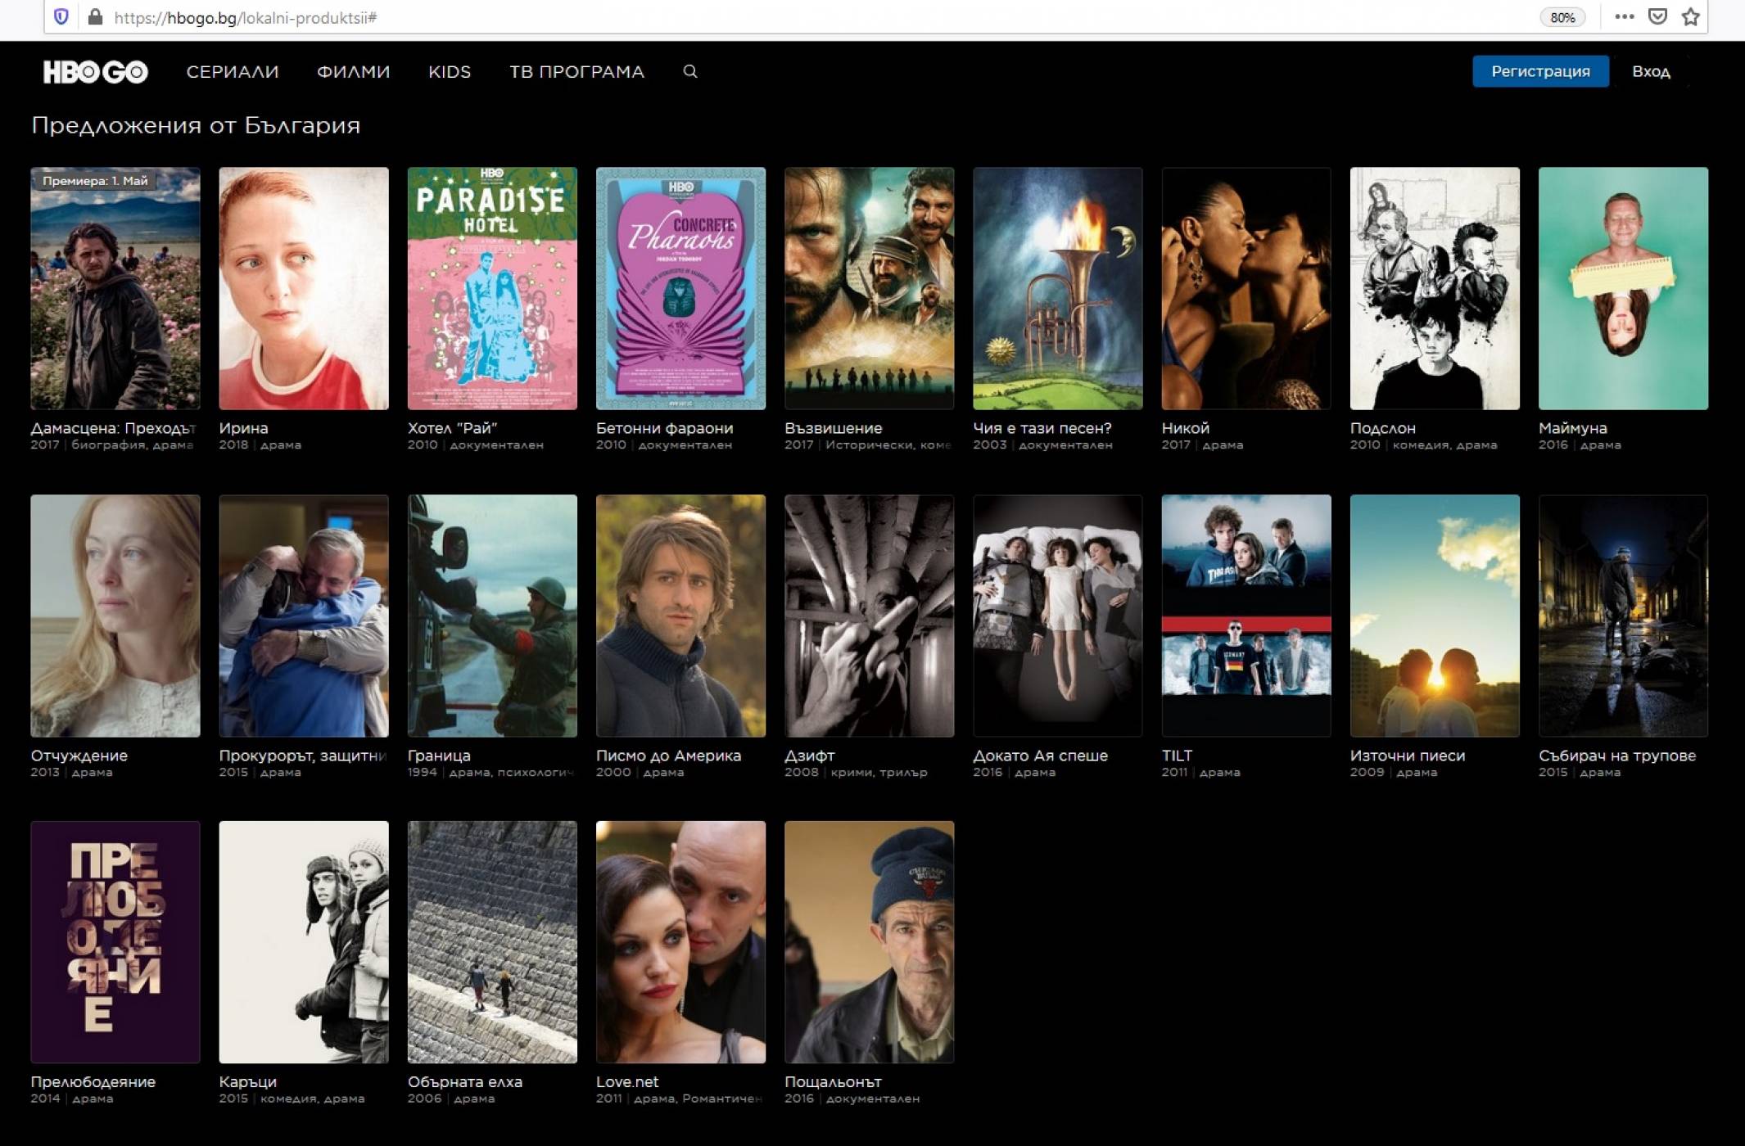Open the СЕРИАЛИ menu
Viewport: 1745px width, 1146px height.
233,72
